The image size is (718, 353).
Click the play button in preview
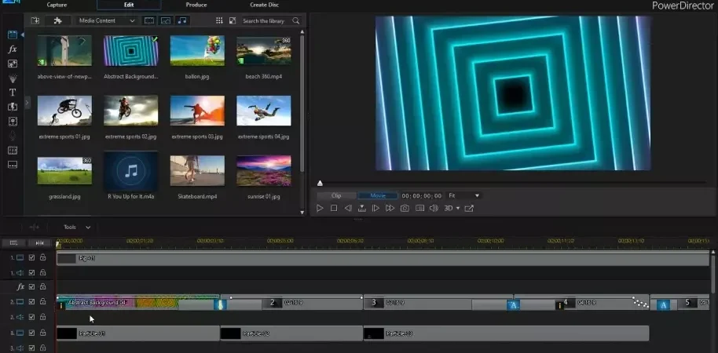click(x=320, y=208)
